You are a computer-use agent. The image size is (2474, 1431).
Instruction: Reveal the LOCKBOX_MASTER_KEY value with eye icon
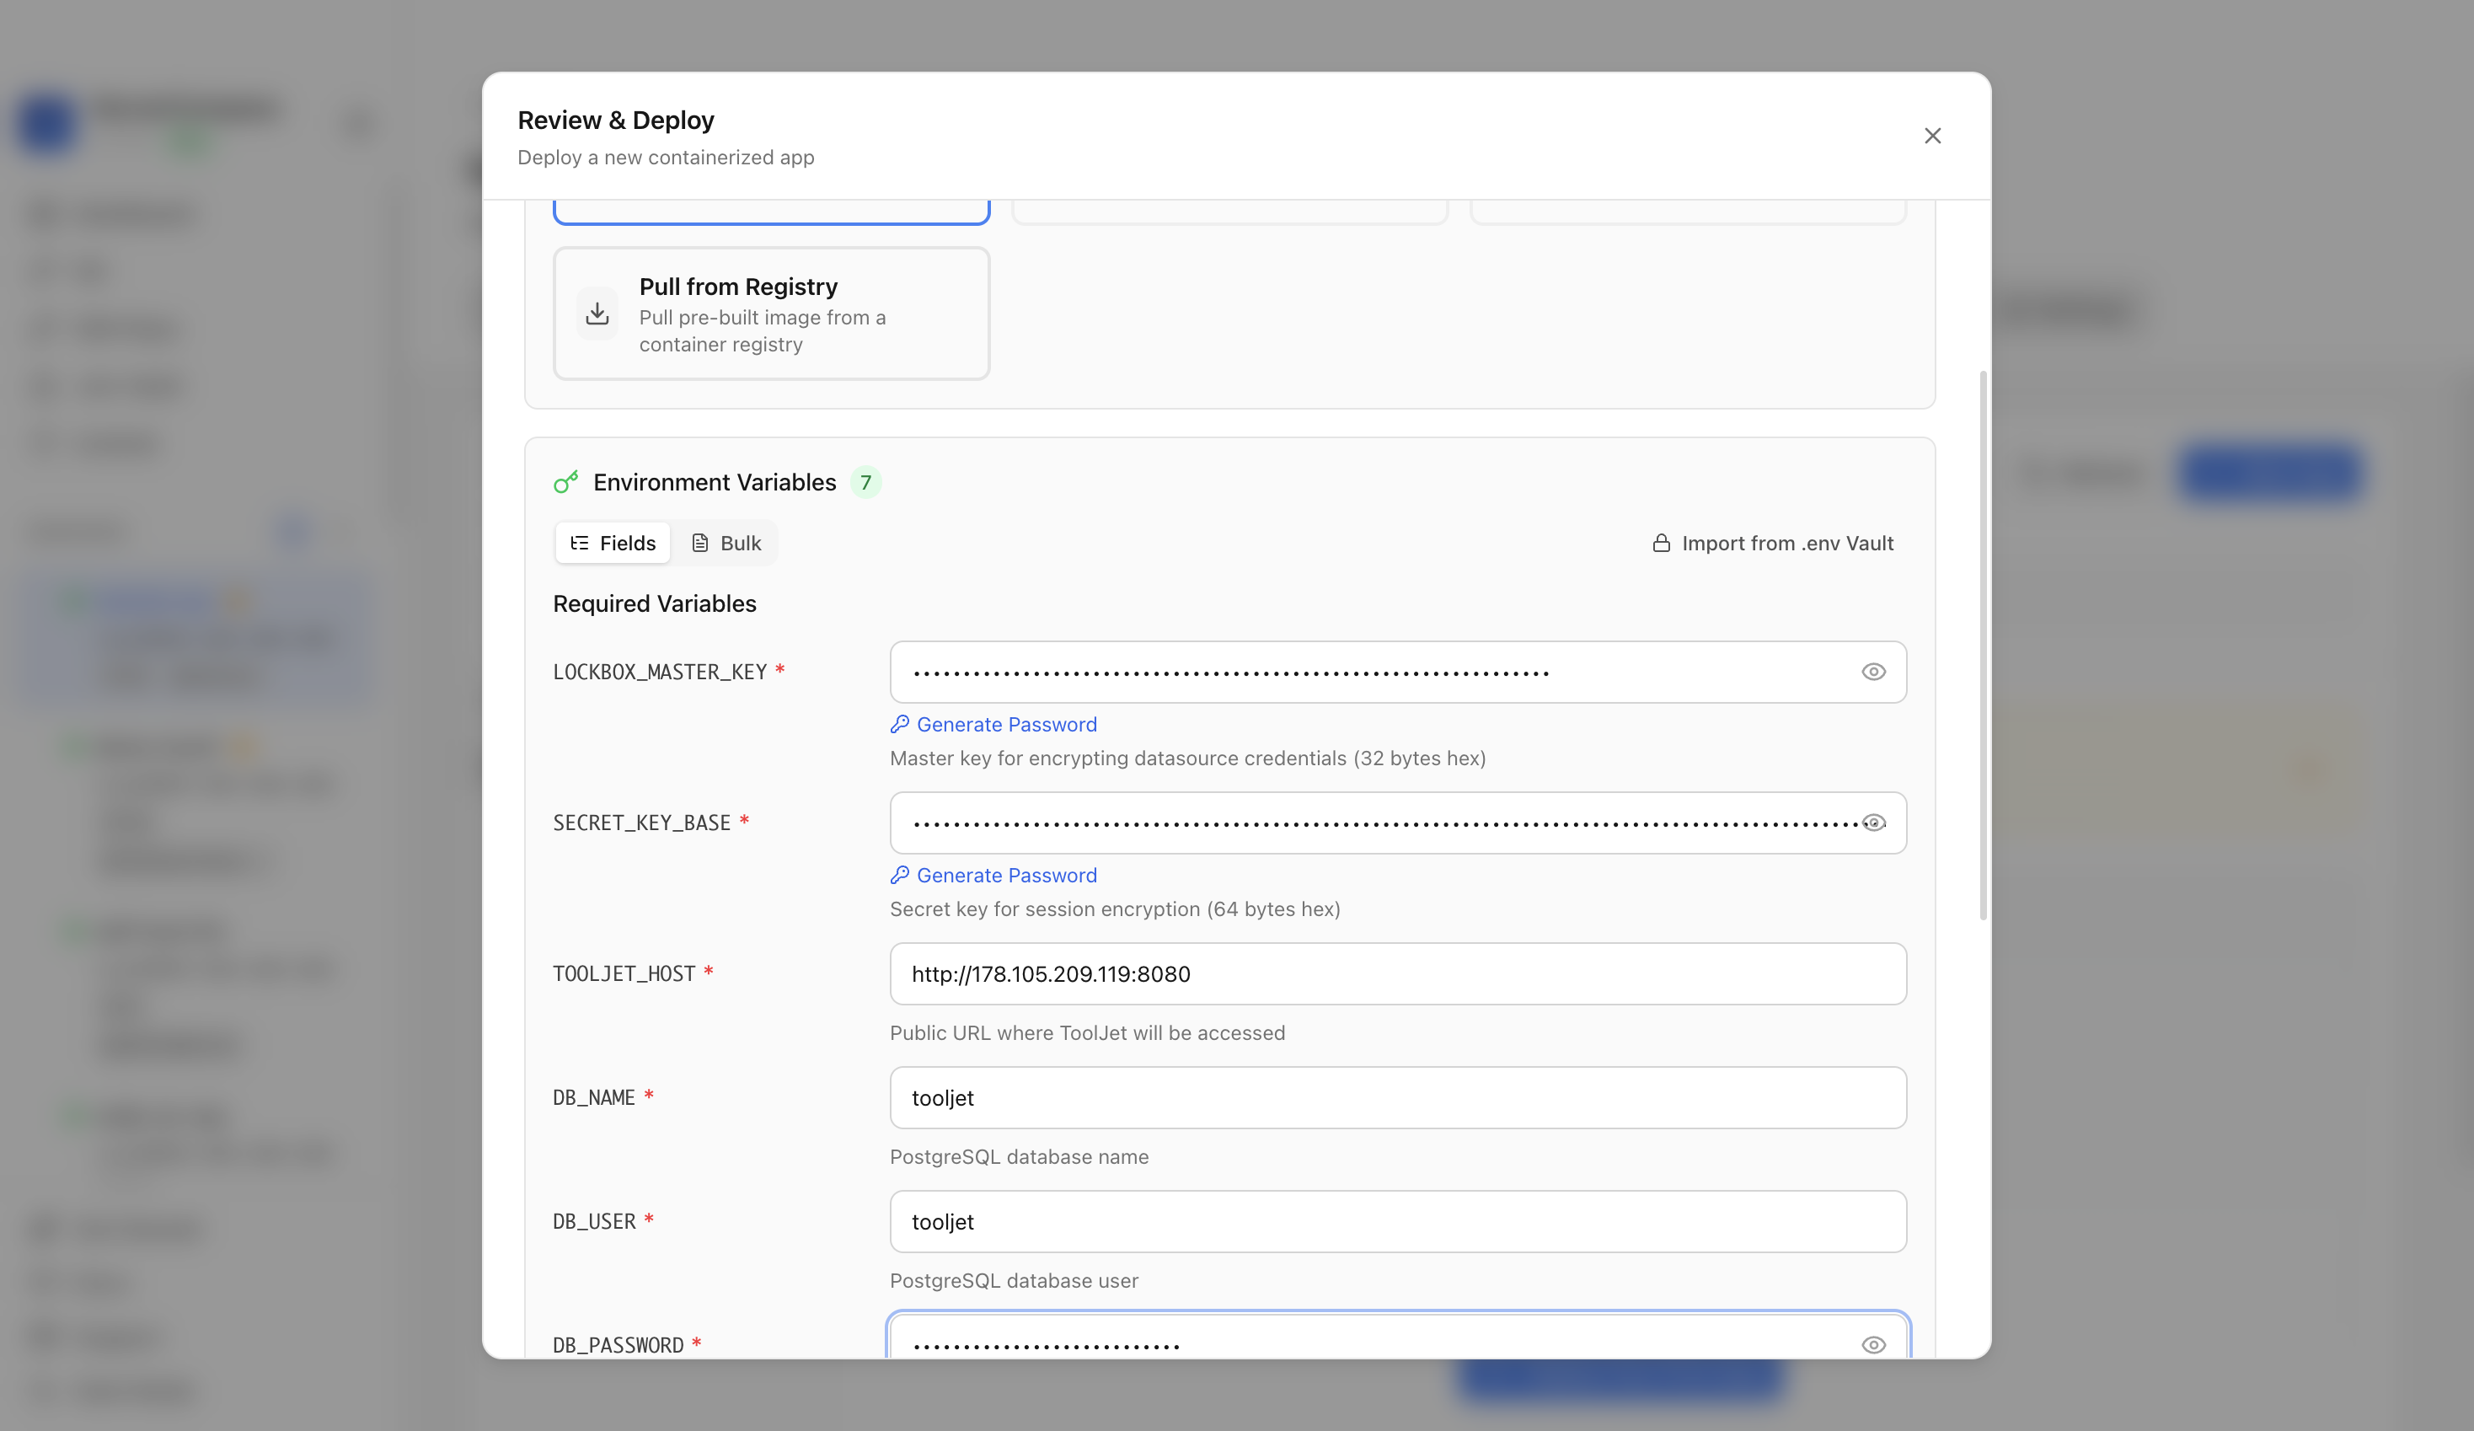coord(1873,672)
